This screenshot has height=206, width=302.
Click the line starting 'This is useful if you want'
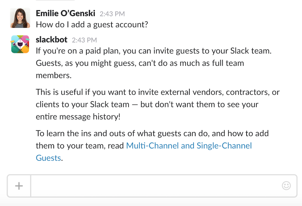(157, 92)
